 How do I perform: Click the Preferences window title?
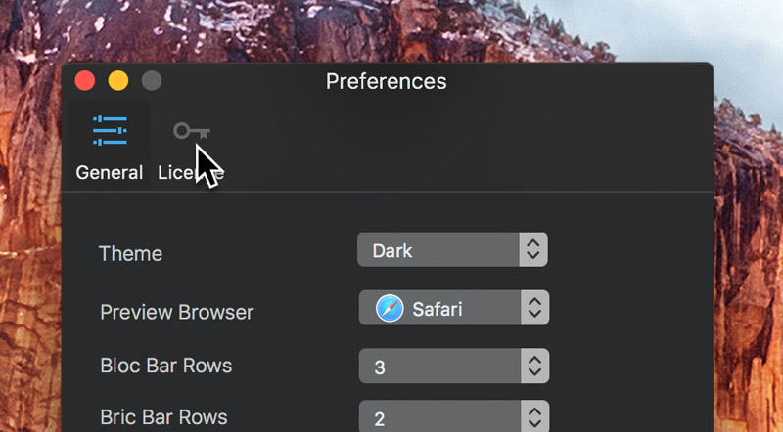[386, 81]
